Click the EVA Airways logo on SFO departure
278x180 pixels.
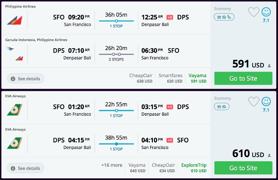(x=15, y=110)
